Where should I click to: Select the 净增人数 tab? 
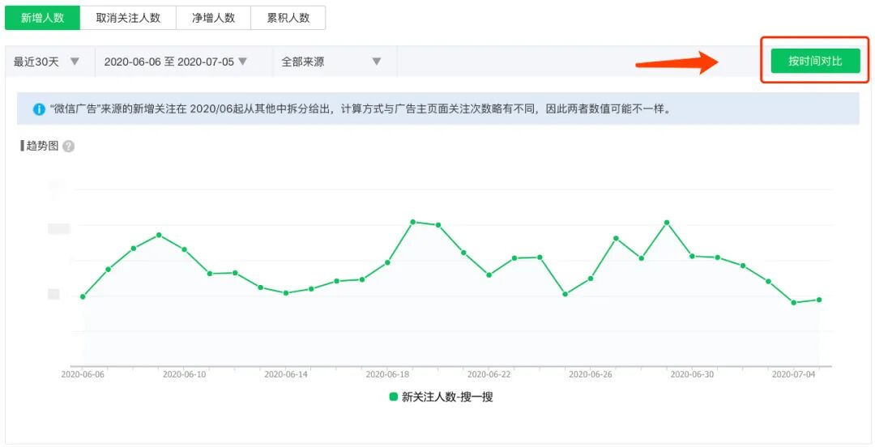click(x=213, y=17)
